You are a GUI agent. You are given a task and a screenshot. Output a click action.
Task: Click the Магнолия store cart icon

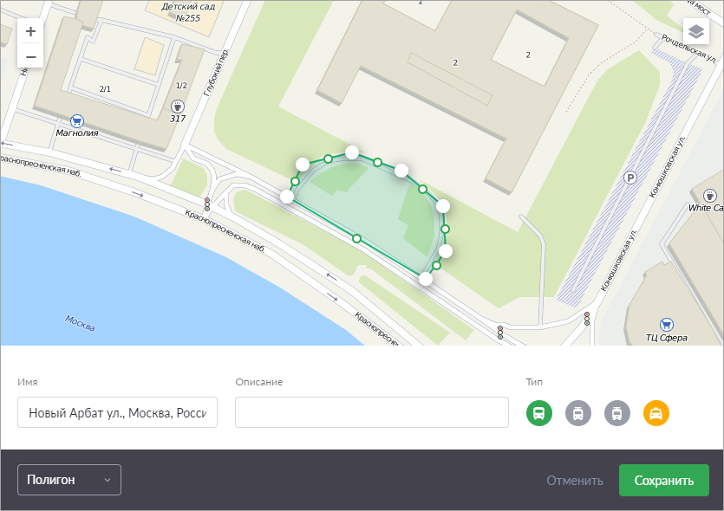click(77, 121)
